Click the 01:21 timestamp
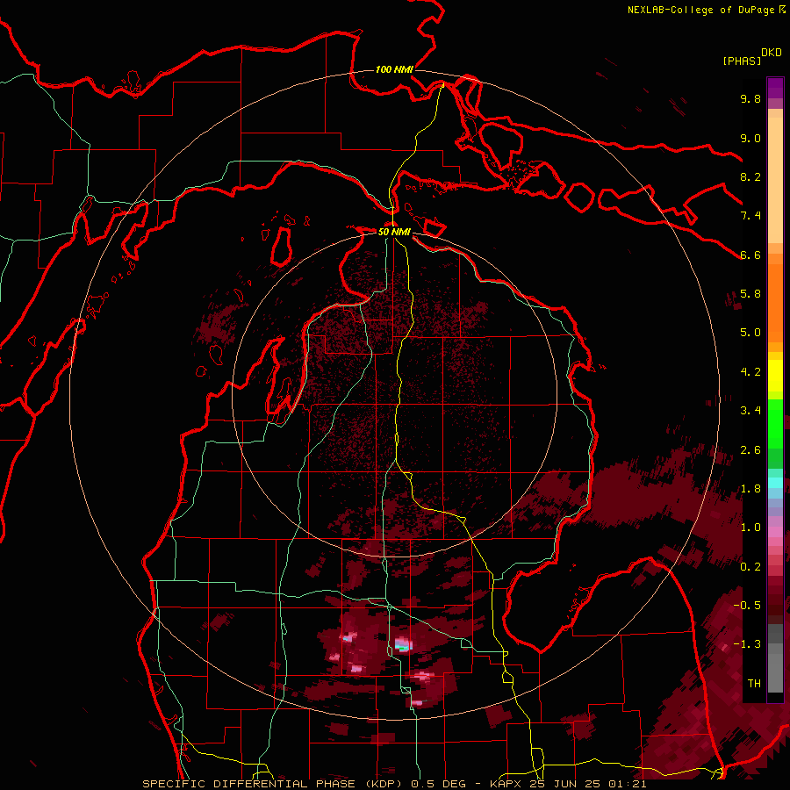Screen dimensions: 790x790 click(x=628, y=784)
